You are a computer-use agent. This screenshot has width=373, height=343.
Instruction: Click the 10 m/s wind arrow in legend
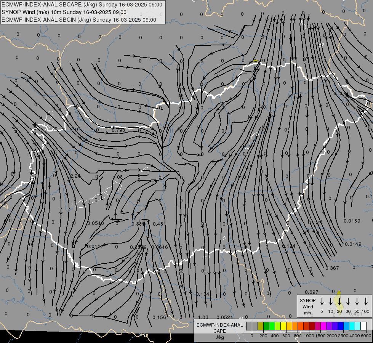tap(331, 301)
